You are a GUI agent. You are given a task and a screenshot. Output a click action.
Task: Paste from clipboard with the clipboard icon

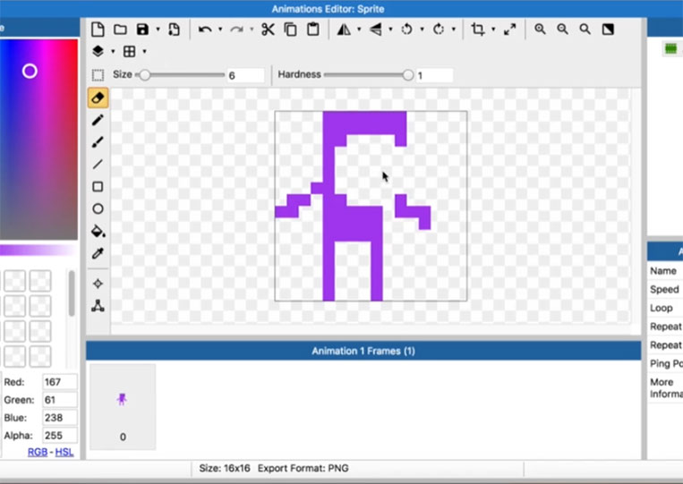point(313,30)
